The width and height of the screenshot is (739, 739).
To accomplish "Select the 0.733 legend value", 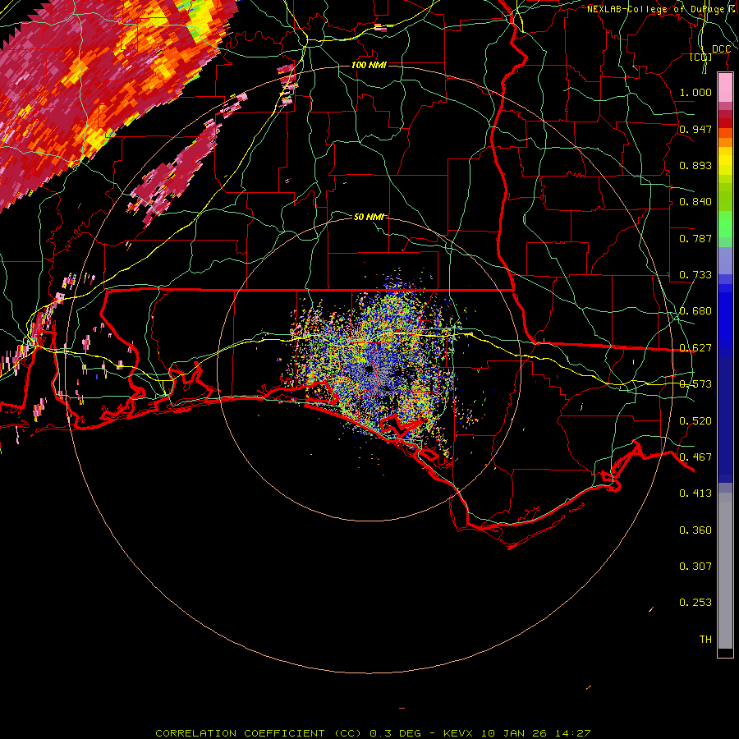I will pos(695,275).
